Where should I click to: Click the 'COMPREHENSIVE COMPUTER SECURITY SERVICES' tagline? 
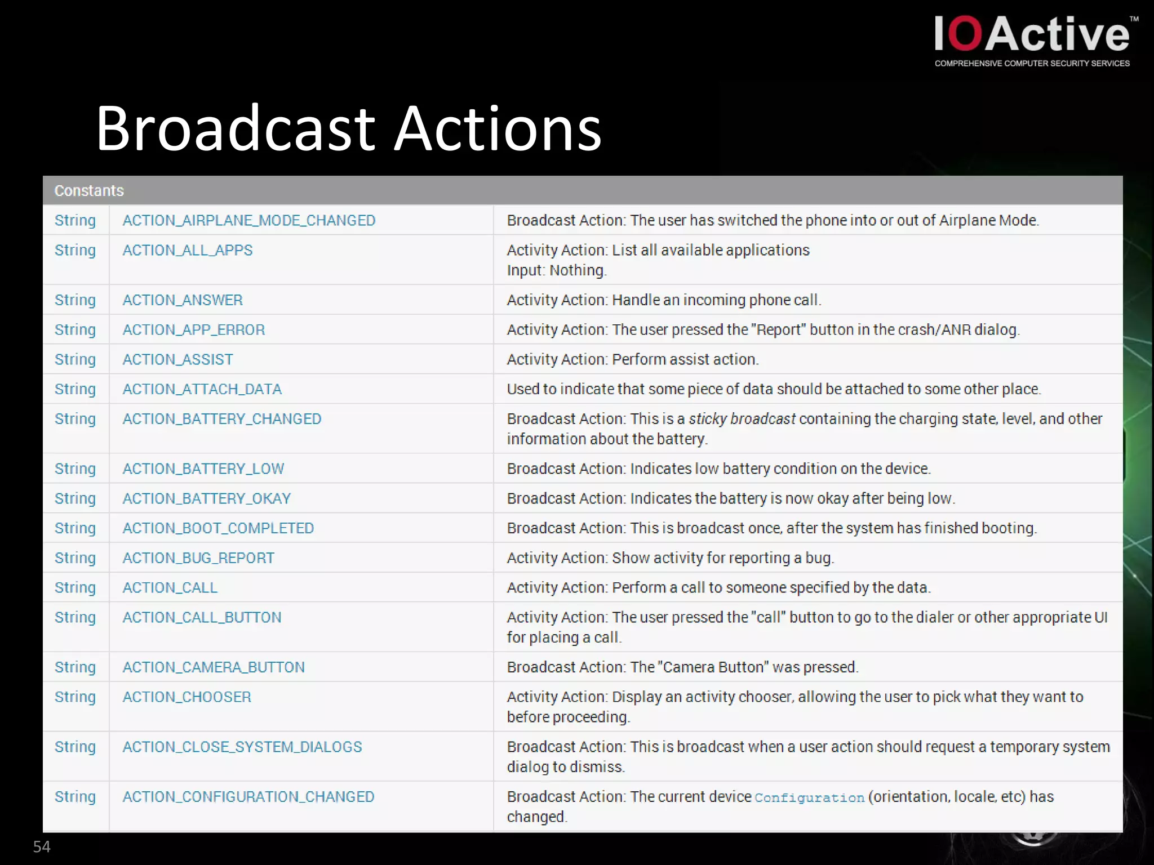click(1032, 64)
